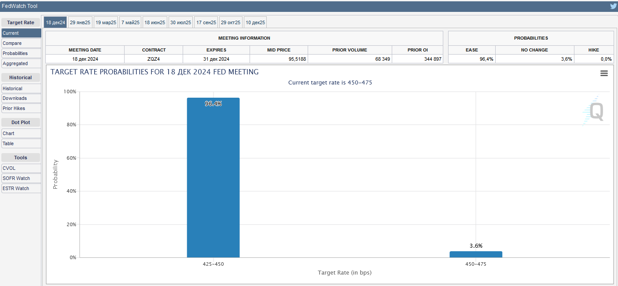Click the 3,6% no change probability cell

535,59
